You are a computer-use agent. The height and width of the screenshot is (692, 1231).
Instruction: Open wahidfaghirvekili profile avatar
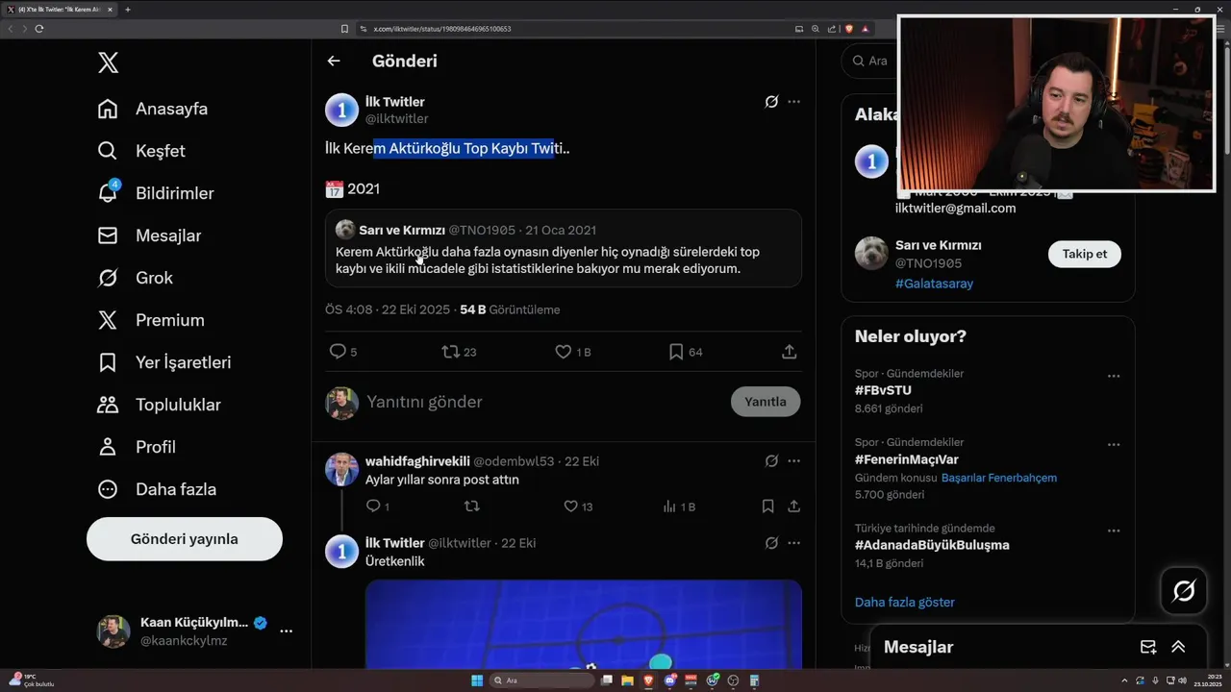(x=341, y=469)
